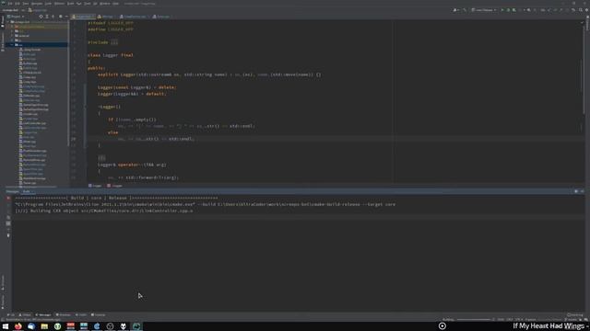The image size is (590, 331).
Task: Open Search Everywhere magnifier at top right
Action: tap(581, 10)
